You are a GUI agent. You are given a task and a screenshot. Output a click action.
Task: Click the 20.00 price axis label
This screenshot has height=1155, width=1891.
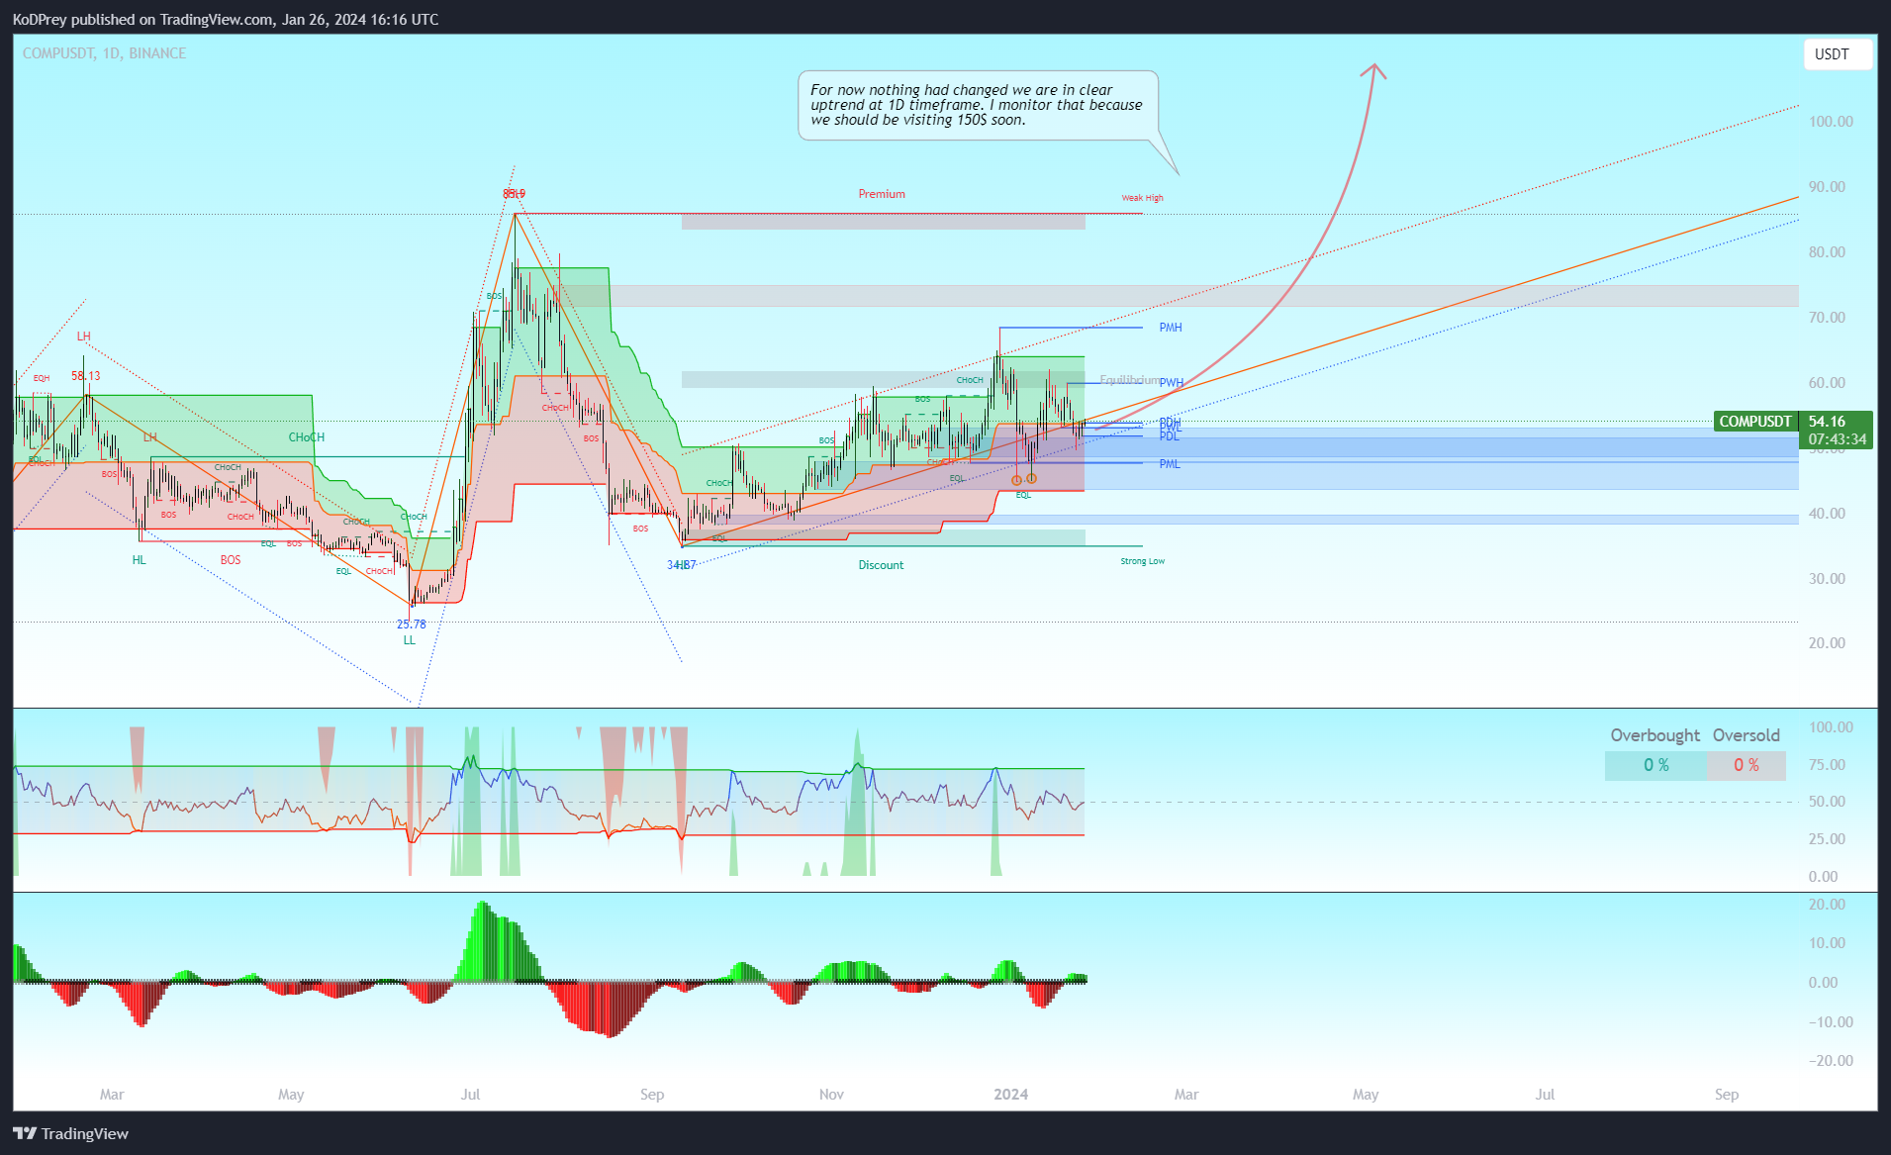[1827, 643]
